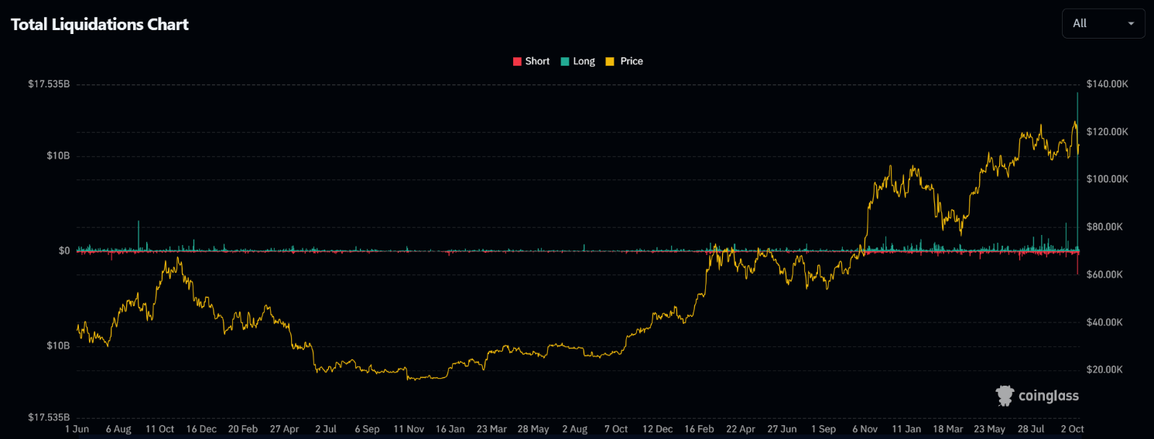Click the $17.535B top axis label
The width and height of the screenshot is (1154, 439).
point(49,84)
